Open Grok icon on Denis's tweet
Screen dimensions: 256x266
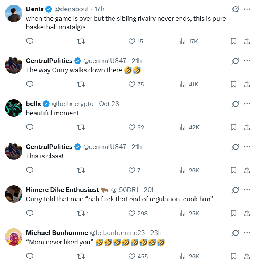click(235, 9)
